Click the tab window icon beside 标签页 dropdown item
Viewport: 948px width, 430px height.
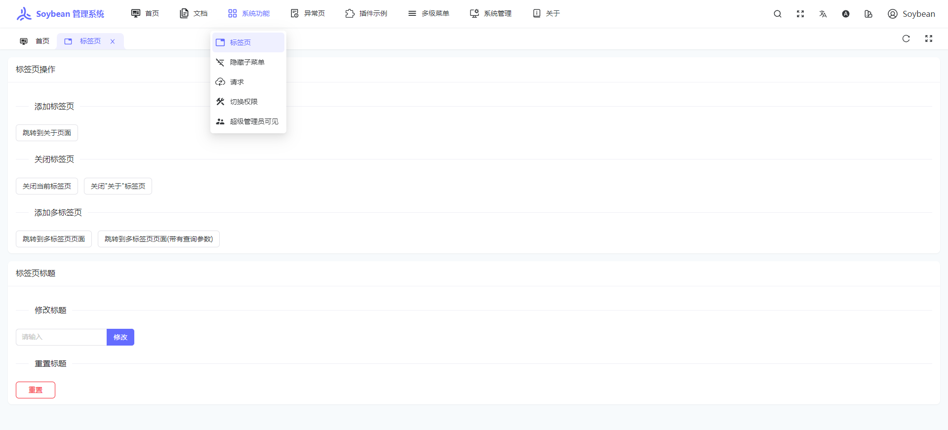pyautogui.click(x=220, y=42)
